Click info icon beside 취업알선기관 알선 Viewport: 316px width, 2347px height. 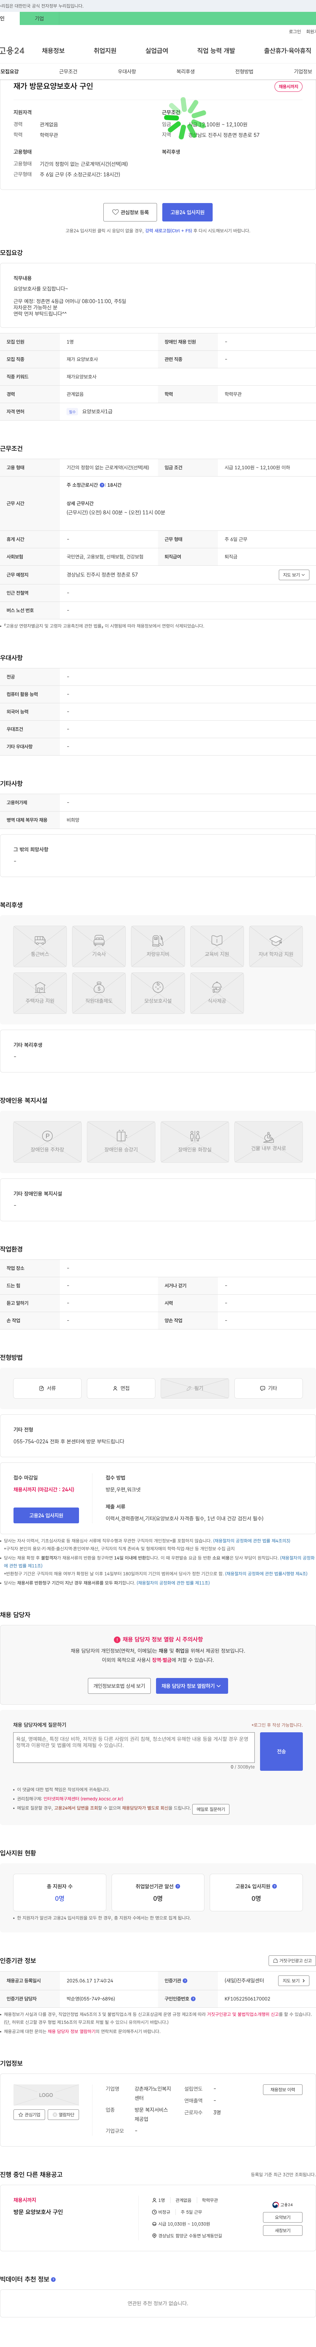(x=177, y=1886)
